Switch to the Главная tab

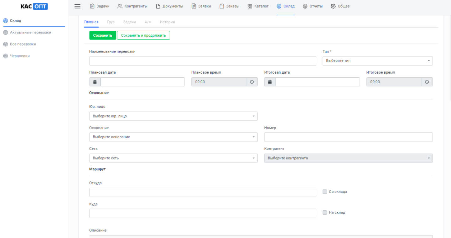tap(91, 22)
